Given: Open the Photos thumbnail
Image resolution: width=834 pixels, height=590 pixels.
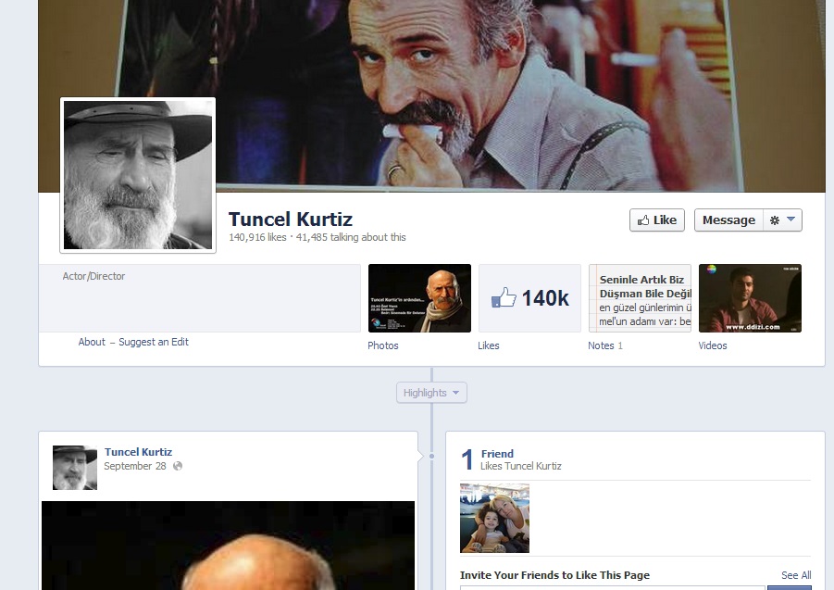Looking at the screenshot, I should point(419,298).
